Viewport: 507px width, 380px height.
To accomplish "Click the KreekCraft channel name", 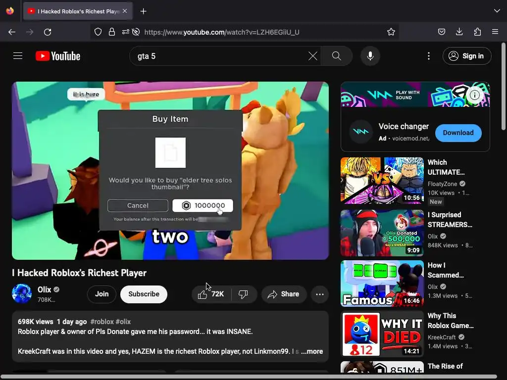I will click(442, 337).
